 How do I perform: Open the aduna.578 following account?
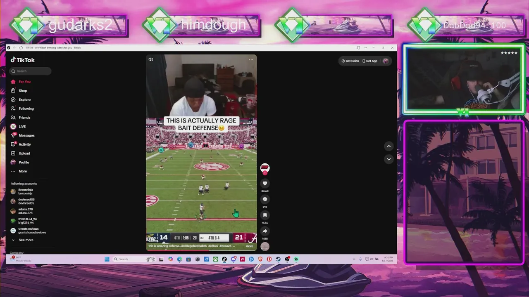point(23,211)
